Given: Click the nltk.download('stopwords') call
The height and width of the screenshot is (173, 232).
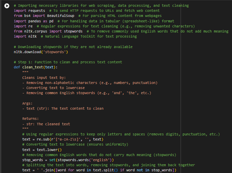Looking at the screenshot, I should coord(41,52).
